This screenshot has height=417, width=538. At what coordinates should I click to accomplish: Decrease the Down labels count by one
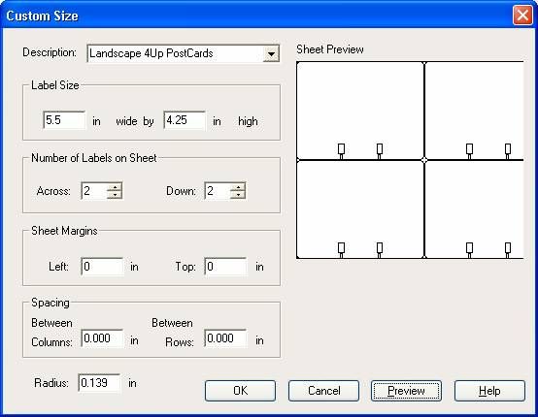(238, 195)
